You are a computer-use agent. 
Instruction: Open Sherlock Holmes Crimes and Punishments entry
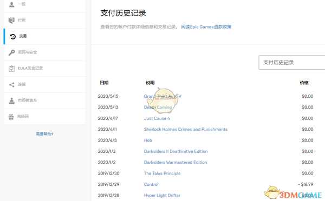(x=186, y=129)
